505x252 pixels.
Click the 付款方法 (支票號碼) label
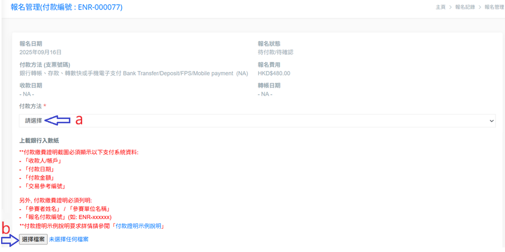pyautogui.click(x=45, y=65)
